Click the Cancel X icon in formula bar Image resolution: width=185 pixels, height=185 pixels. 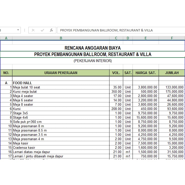point(33,30)
